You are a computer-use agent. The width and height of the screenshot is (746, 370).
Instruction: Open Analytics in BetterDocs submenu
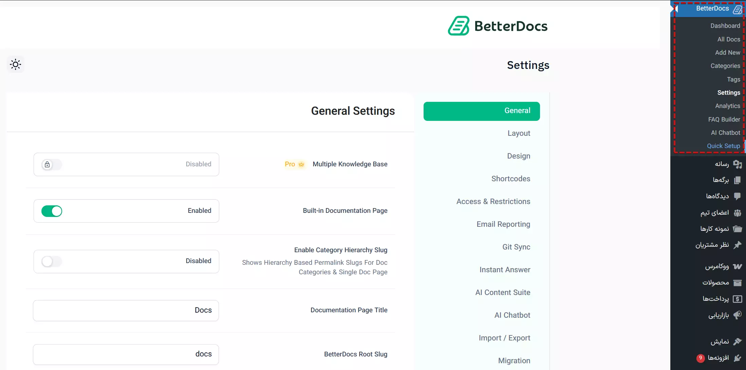click(727, 106)
